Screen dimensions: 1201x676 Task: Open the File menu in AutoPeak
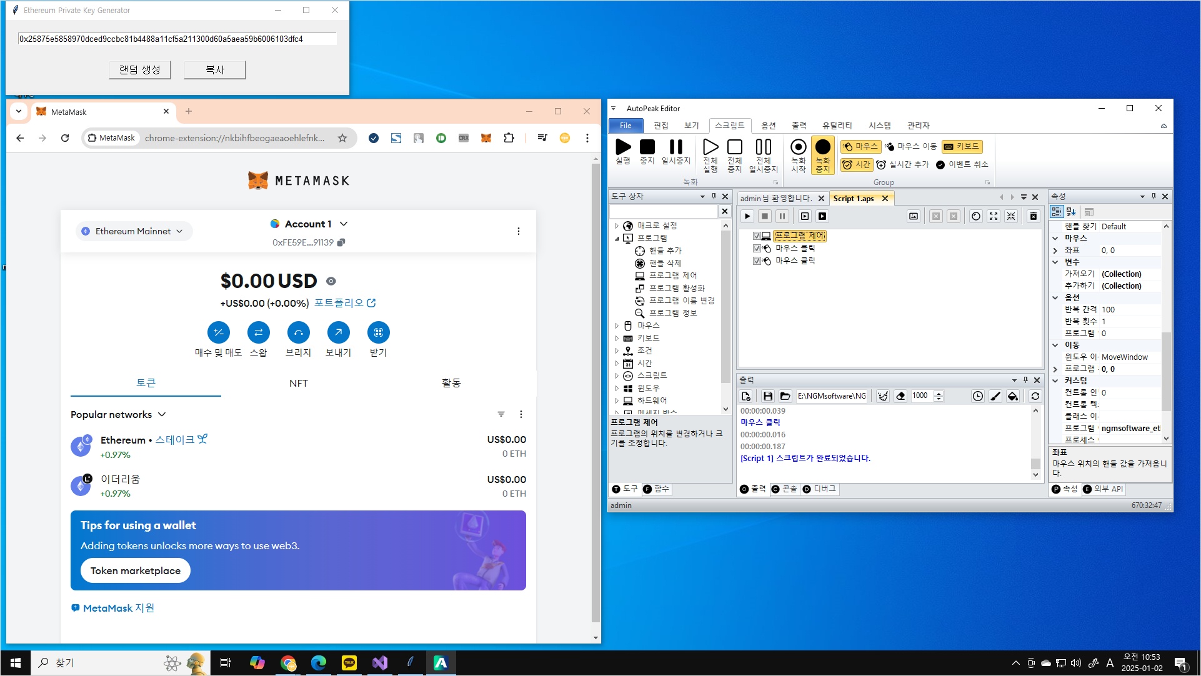pyautogui.click(x=625, y=126)
